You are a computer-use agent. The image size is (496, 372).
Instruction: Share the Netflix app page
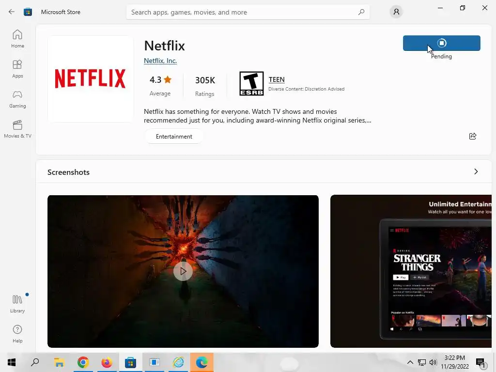[x=473, y=136]
